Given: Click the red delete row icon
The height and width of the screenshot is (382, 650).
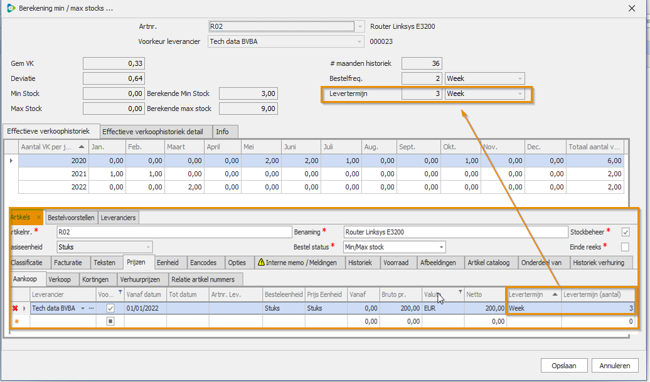Looking at the screenshot, I should (14, 309).
